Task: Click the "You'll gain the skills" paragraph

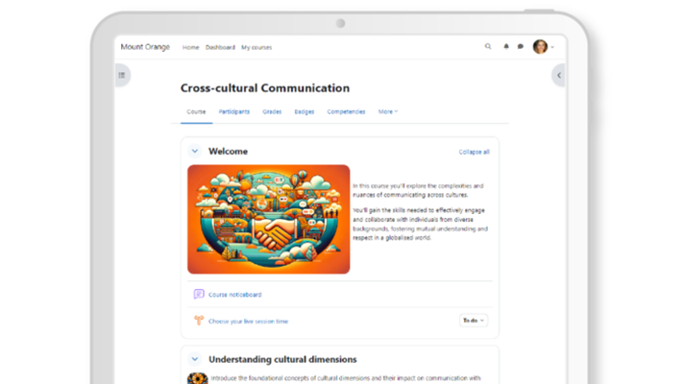Action: (x=420, y=224)
